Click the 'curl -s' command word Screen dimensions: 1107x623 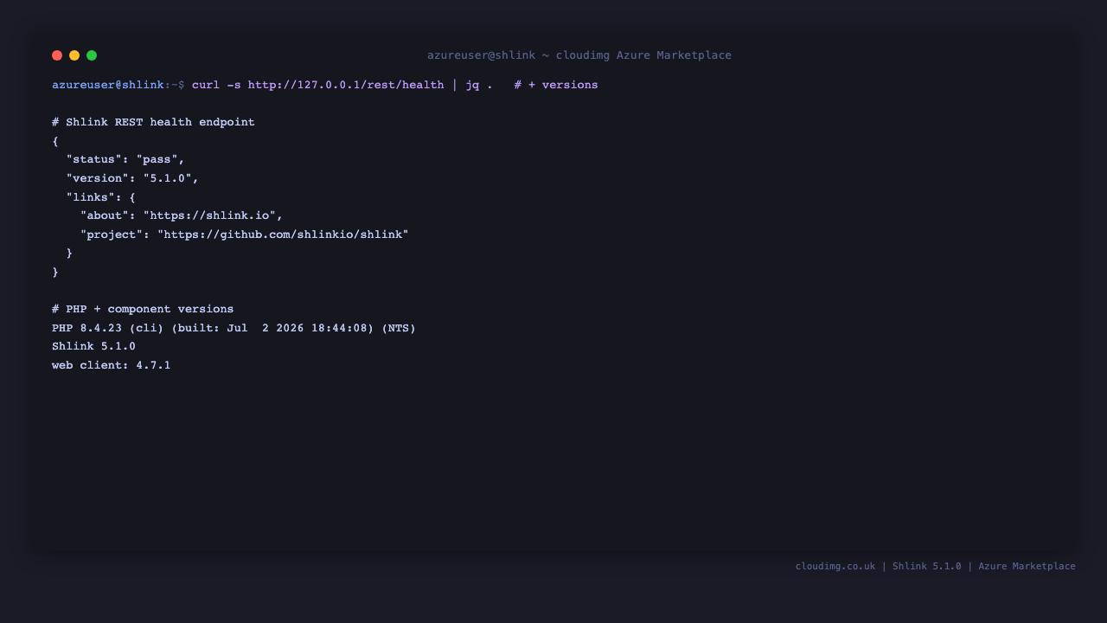[216, 85]
